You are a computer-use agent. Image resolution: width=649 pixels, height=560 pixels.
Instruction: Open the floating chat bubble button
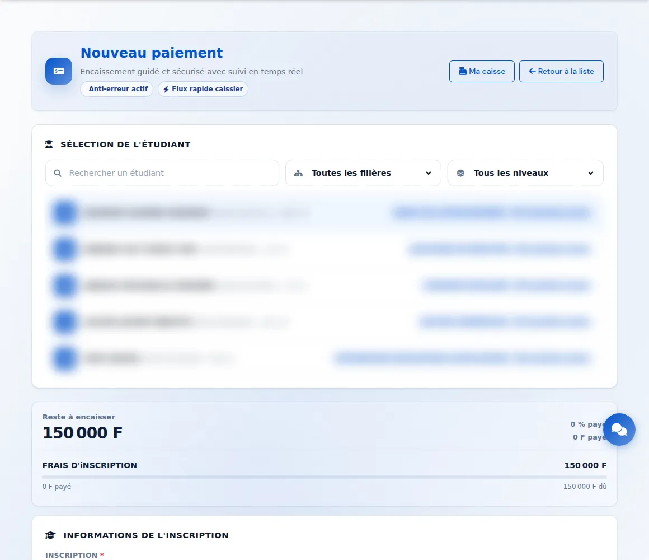pyautogui.click(x=619, y=430)
